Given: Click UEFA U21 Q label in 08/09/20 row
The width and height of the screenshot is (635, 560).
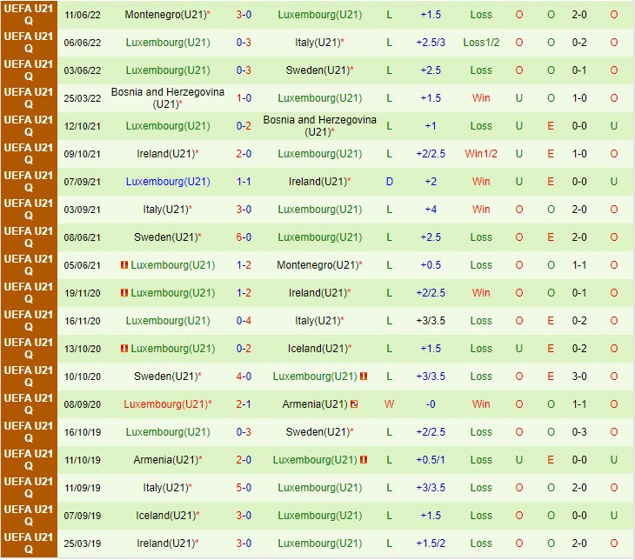Looking at the screenshot, I should pos(29,404).
